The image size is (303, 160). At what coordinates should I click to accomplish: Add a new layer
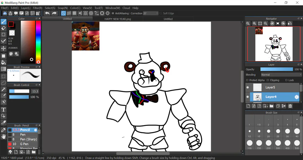click(248, 106)
